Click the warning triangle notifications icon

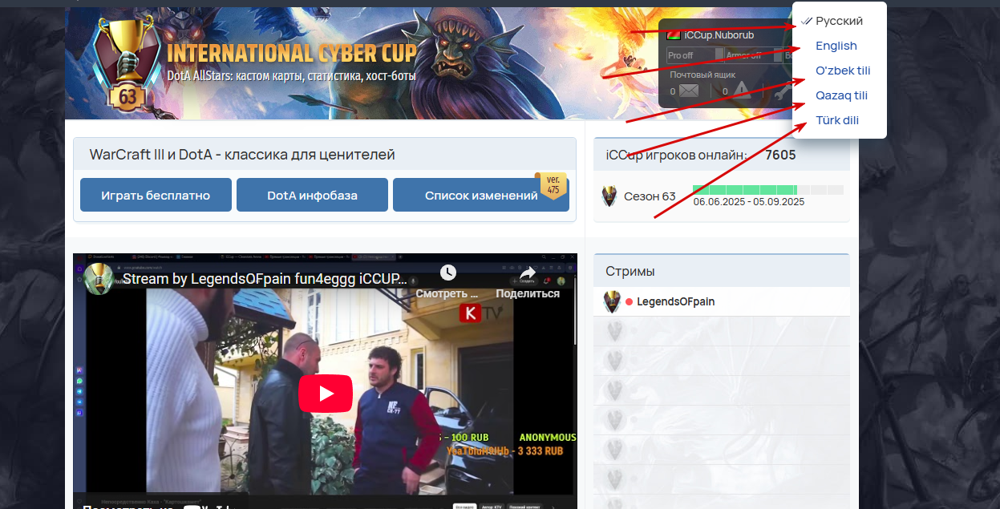pyautogui.click(x=741, y=90)
